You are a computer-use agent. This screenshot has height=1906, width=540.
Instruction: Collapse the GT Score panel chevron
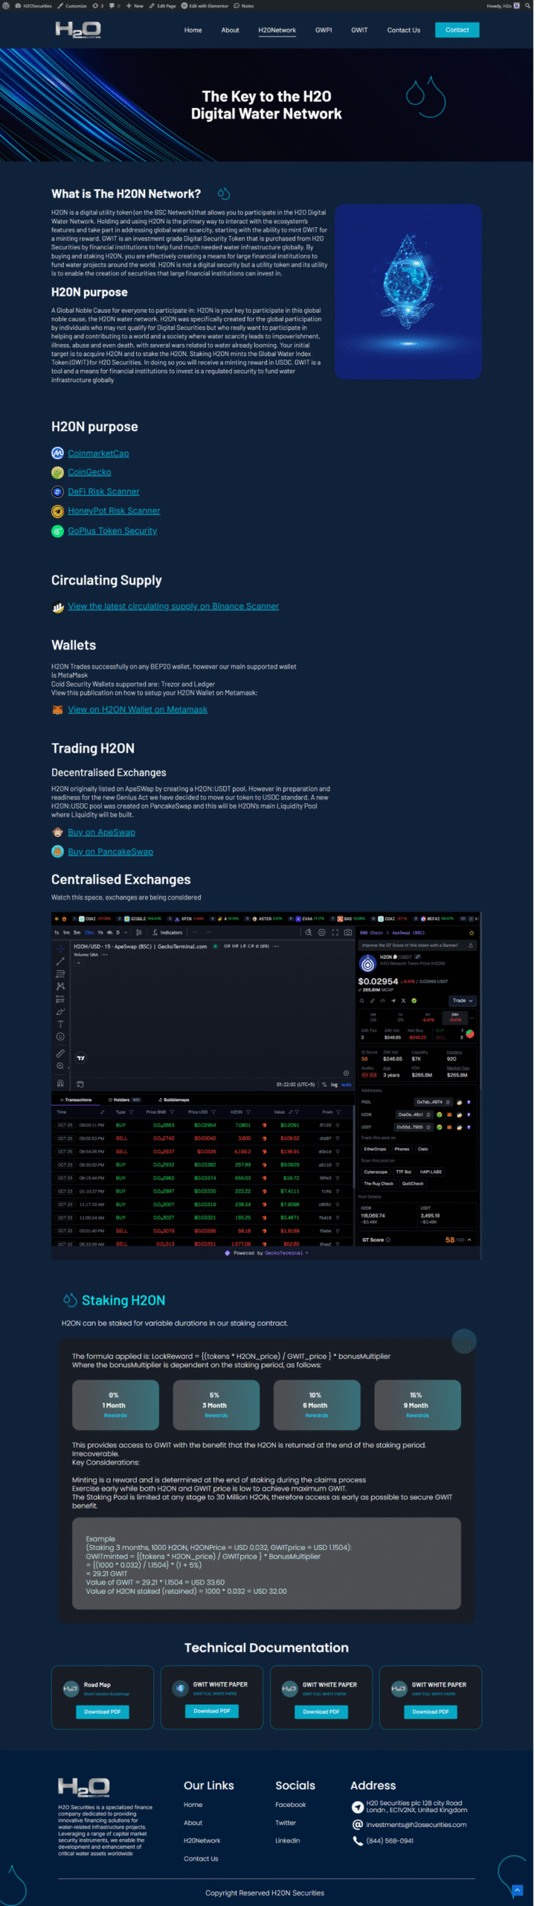[x=469, y=1240]
